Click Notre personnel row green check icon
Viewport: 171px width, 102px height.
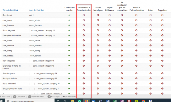[69, 83]
